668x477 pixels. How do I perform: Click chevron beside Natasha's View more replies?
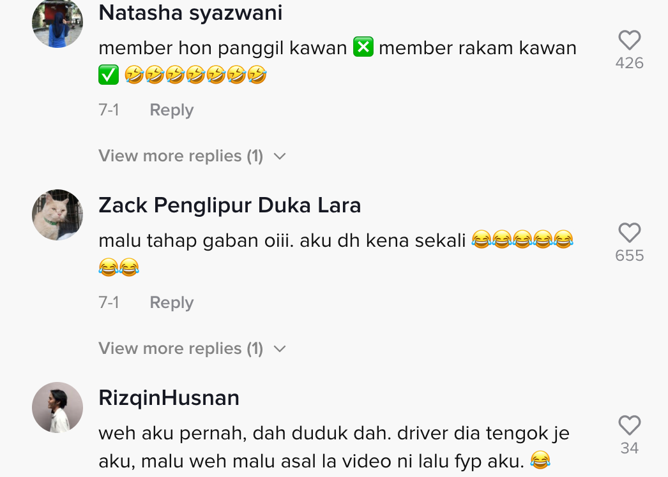tap(280, 157)
